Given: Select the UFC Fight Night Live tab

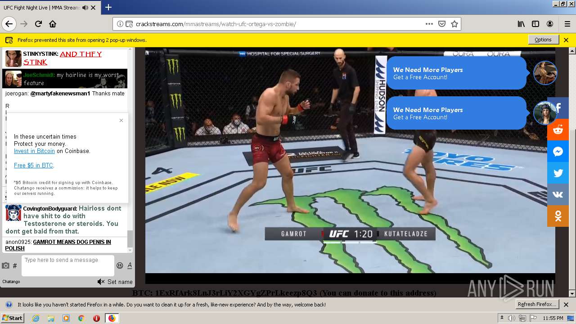Looking at the screenshot, I should [x=49, y=7].
